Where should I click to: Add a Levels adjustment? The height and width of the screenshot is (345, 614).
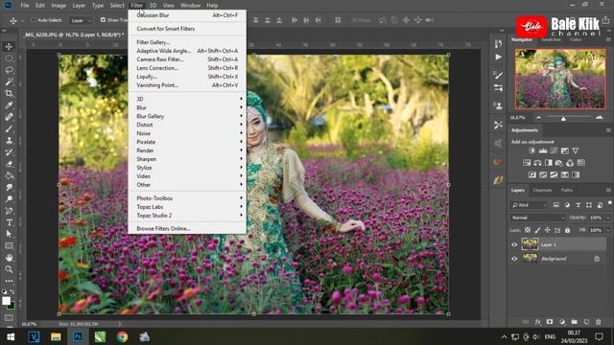[543, 150]
